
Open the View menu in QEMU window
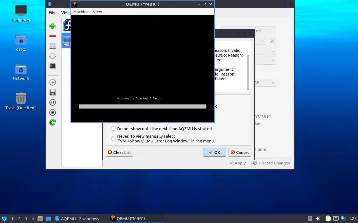pyautogui.click(x=97, y=12)
